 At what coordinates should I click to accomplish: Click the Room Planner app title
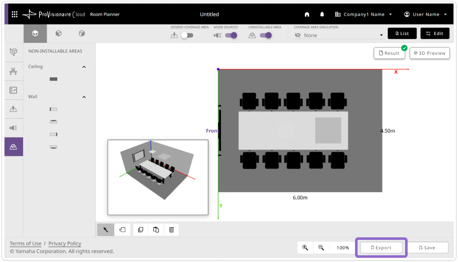(105, 14)
